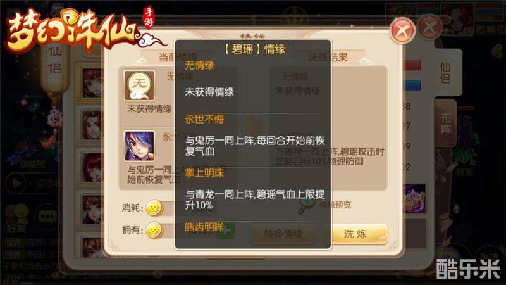Image resolution: width=506 pixels, height=285 pixels.
Task: Open 情缘预览 magnifier icon
Action: 306,205
